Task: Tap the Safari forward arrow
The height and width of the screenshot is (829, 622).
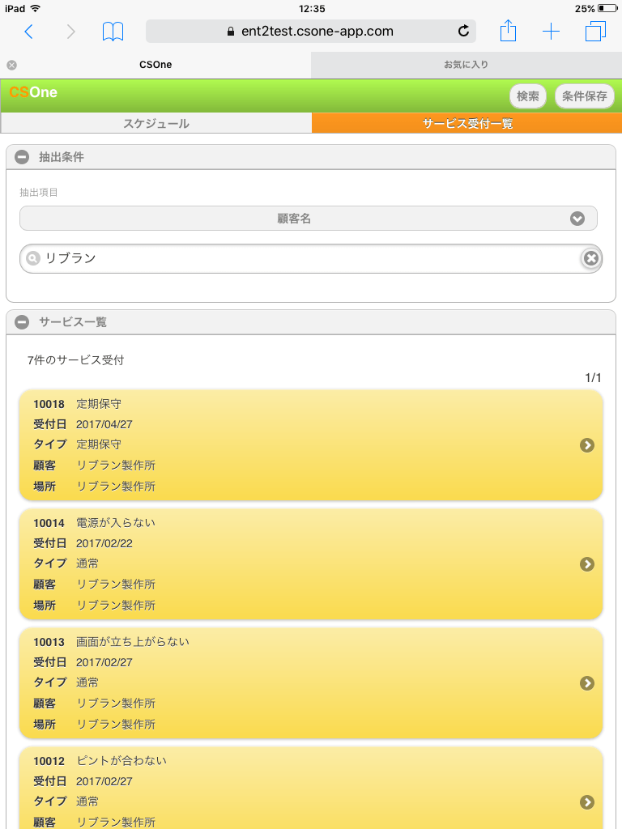Action: (x=71, y=32)
